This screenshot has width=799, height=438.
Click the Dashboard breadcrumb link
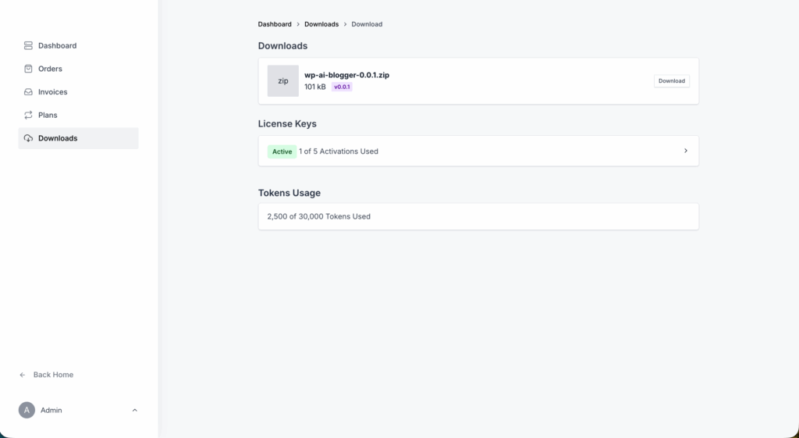275,24
